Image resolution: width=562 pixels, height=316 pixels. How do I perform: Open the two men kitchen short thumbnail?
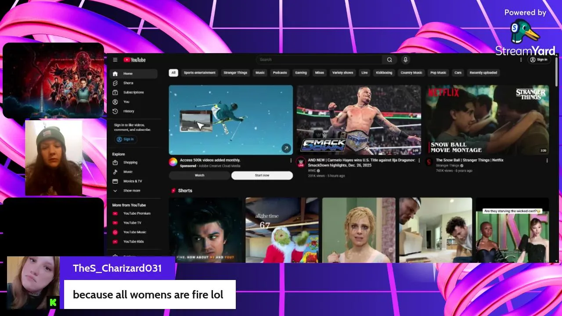436,230
